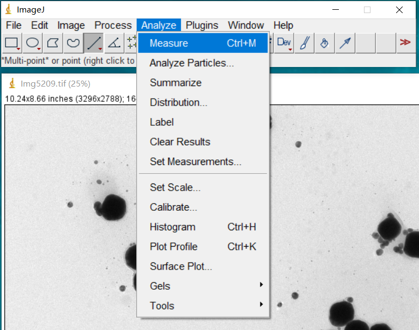419x330 pixels.
Task: Click the Img5209.tif image window title
Action: (55, 84)
